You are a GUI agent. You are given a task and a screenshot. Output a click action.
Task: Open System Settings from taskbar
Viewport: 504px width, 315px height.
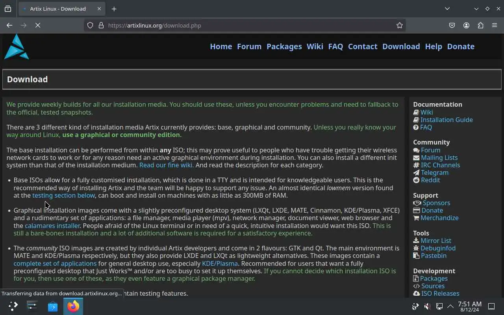coord(32,306)
